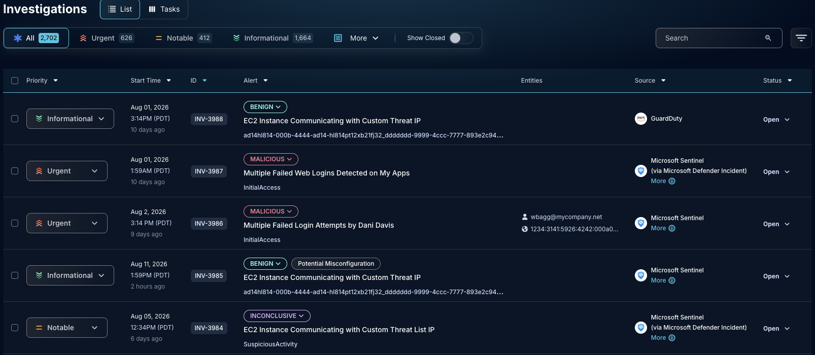Open the Urgent priority dropdown for INV-3987

[x=67, y=171]
